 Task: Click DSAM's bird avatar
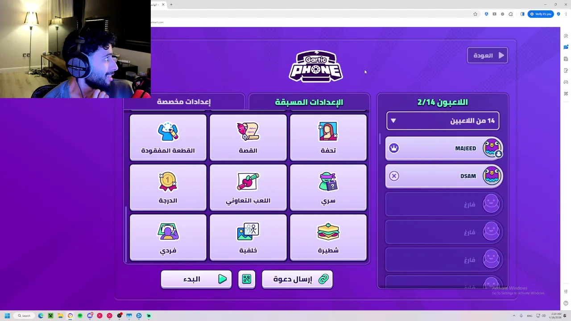tap(492, 176)
